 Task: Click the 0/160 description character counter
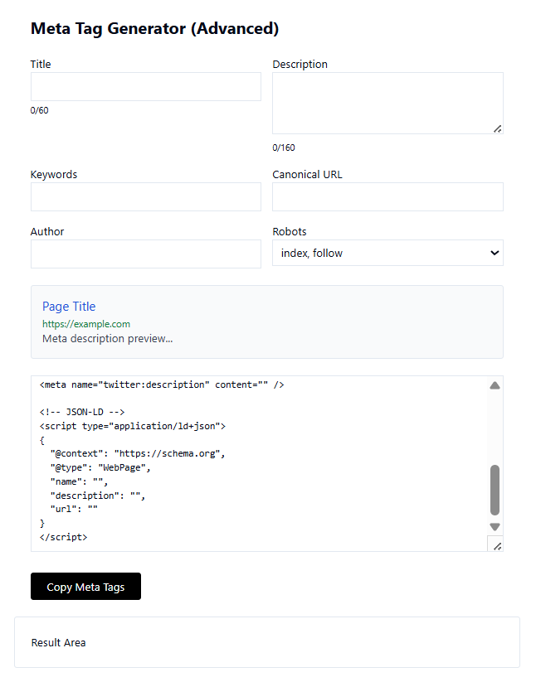(284, 148)
